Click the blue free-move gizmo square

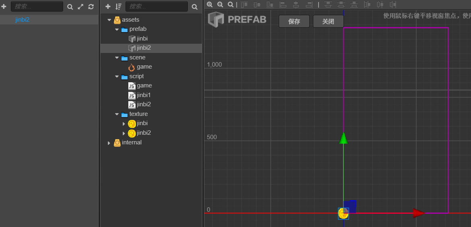pyautogui.click(x=350, y=206)
